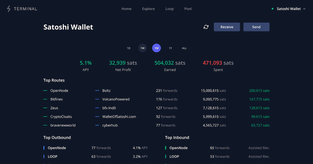Select LOOP in Top Outbound
This screenshot has width=313, height=164.
click(52, 156)
